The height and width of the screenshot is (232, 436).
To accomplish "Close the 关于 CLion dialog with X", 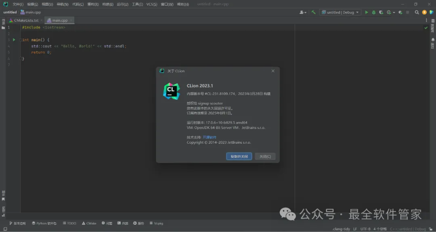I will tap(273, 71).
